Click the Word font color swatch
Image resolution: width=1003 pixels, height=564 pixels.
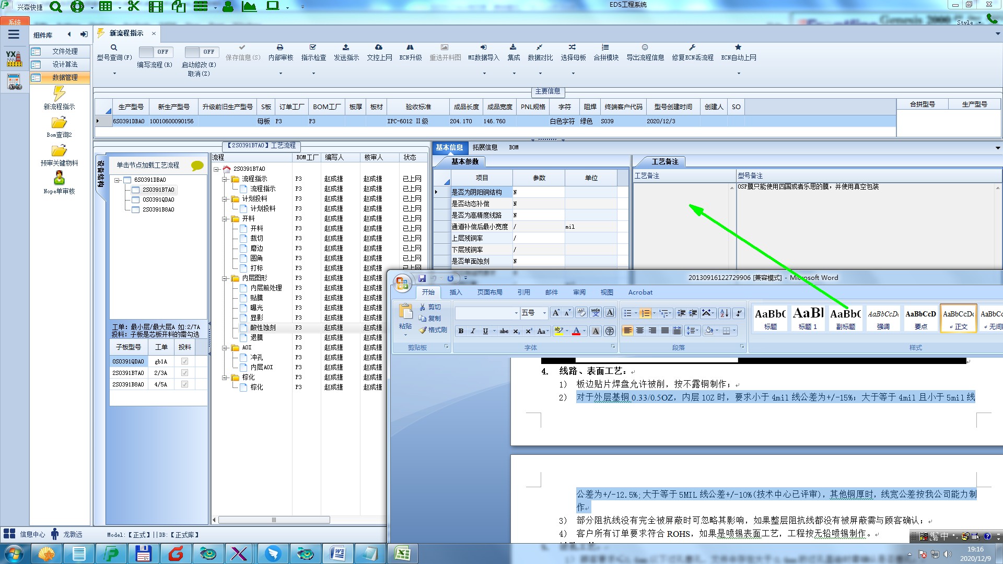coord(576,331)
